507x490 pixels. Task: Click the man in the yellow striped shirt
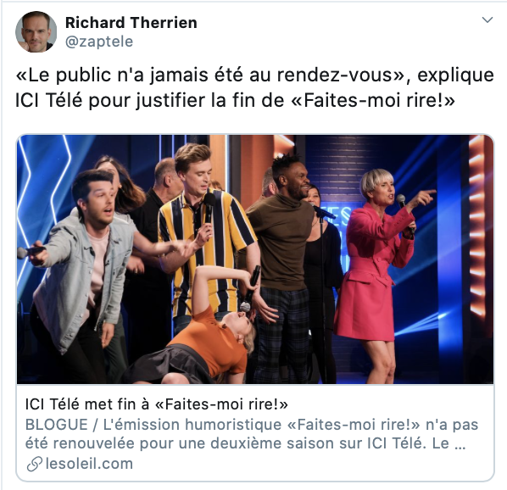click(209, 233)
